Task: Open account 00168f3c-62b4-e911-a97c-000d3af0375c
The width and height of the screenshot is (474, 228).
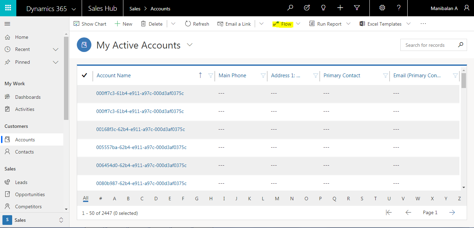Action: point(140,129)
